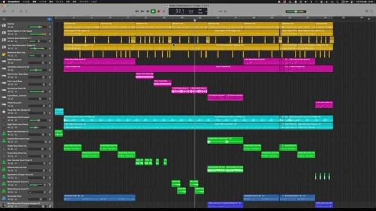Select the Tough But Fair Sample 02 icon
376x211 pixels.
tap(4, 112)
